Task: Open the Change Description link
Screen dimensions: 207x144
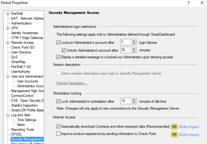Action: [x=72, y=83]
